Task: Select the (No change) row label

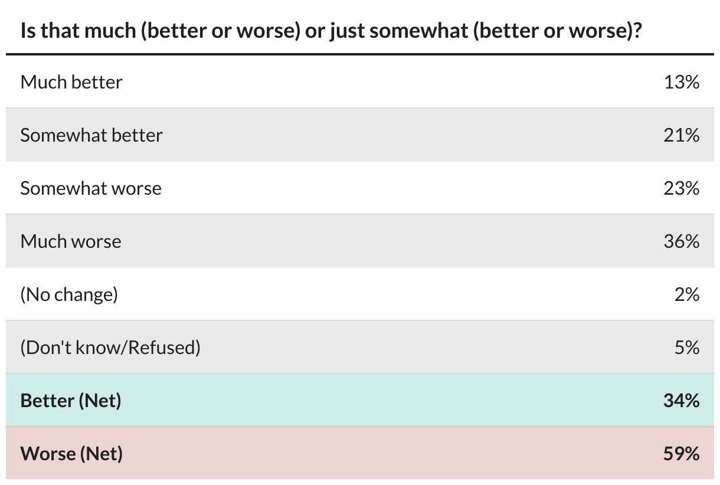Action: pyautogui.click(x=69, y=294)
